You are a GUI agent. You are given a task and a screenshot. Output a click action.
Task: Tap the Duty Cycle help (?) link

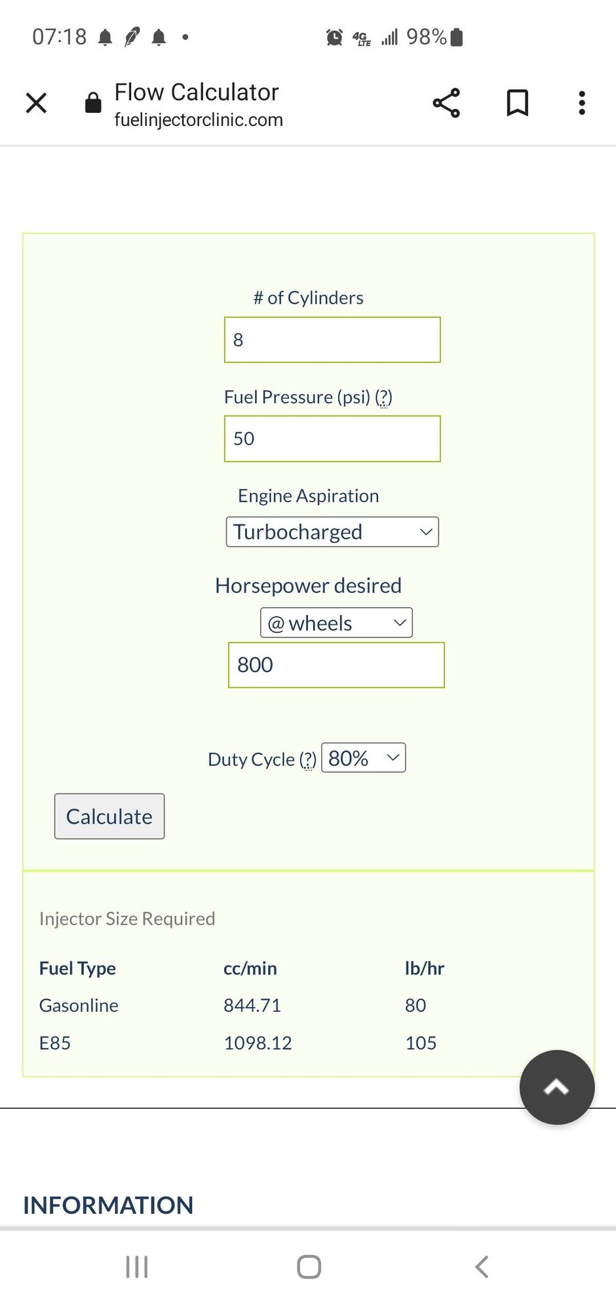308,760
